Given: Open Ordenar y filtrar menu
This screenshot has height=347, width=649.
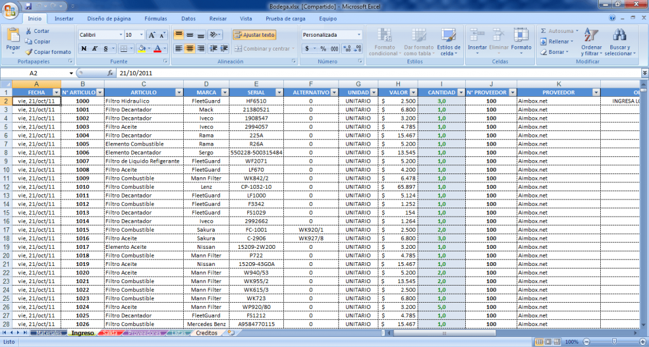Looking at the screenshot, I should pos(591,42).
